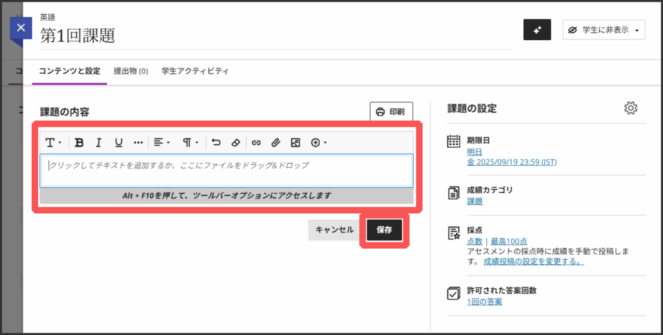
Task: Click the AI sparkle generate button
Action: (x=537, y=30)
